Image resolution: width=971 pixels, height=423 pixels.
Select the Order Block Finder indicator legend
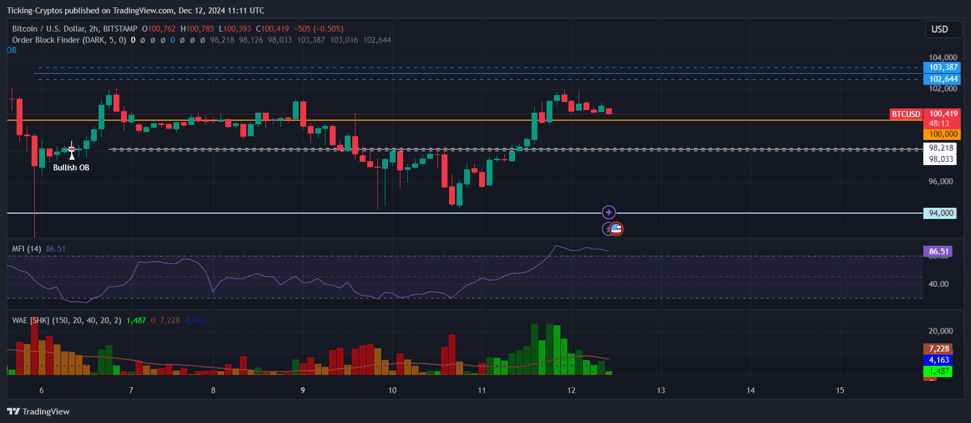69,40
